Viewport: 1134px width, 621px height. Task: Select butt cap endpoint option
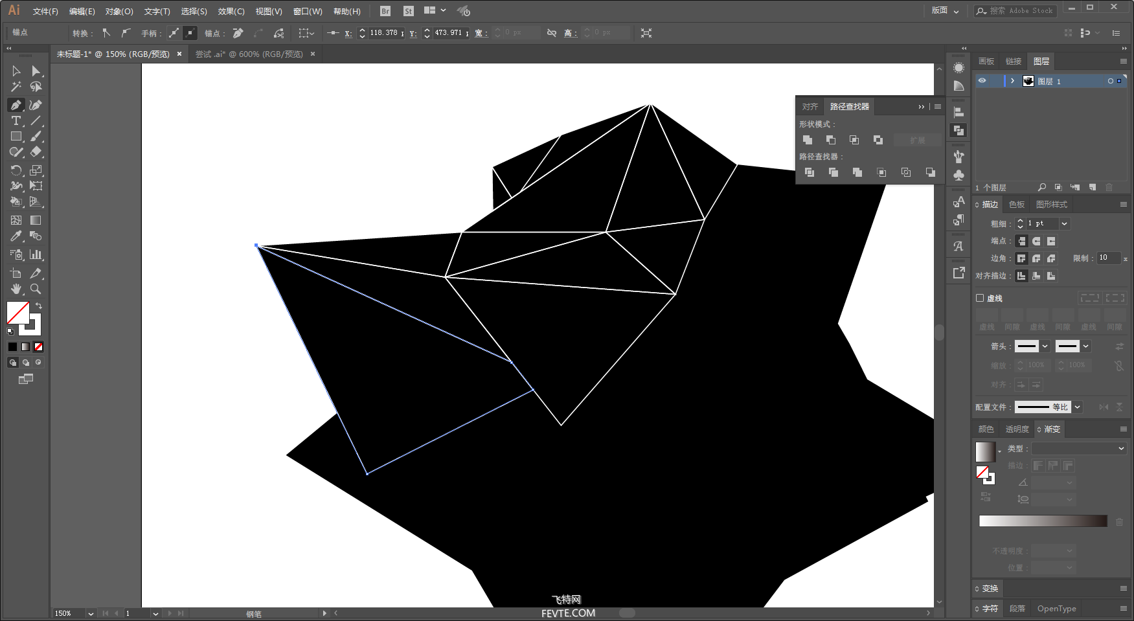1021,241
